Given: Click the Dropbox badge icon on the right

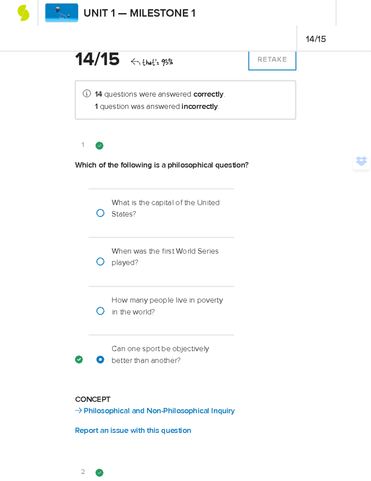Looking at the screenshot, I should 361,161.
